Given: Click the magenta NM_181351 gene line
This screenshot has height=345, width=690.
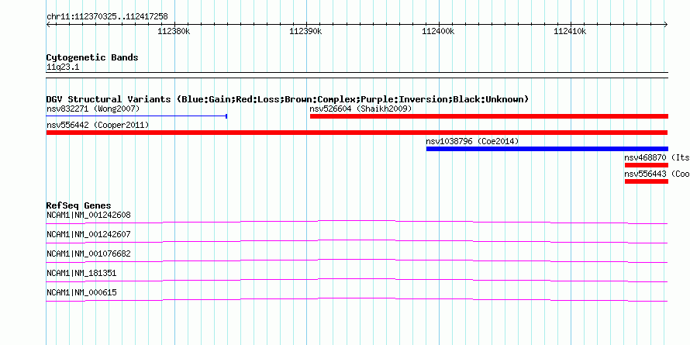Looking at the screenshot, I should (x=357, y=279).
